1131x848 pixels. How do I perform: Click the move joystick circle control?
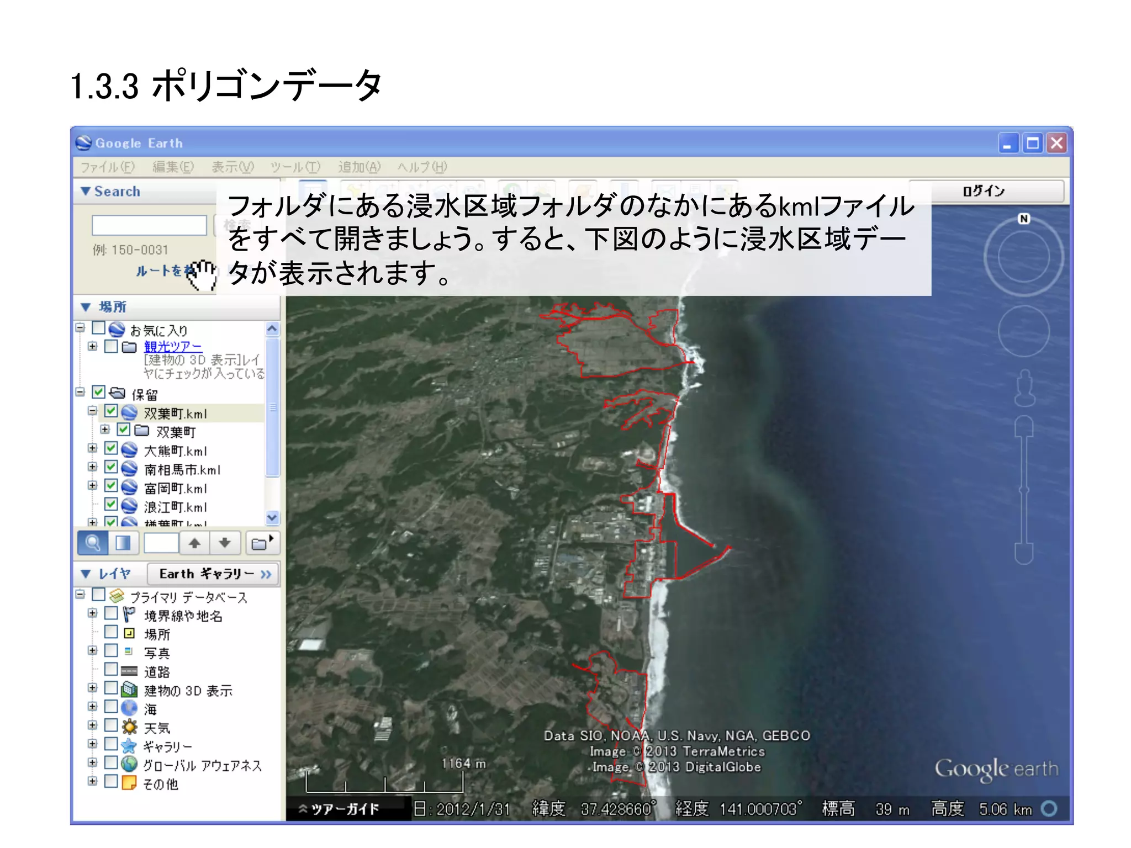click(1023, 331)
